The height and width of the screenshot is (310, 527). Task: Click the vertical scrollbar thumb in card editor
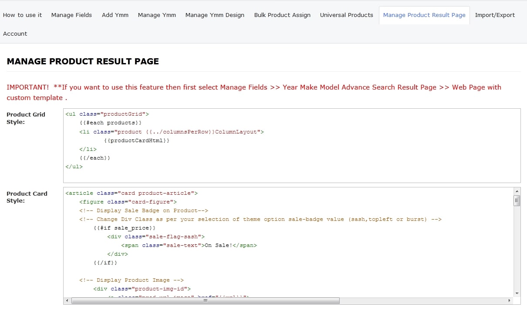517,200
